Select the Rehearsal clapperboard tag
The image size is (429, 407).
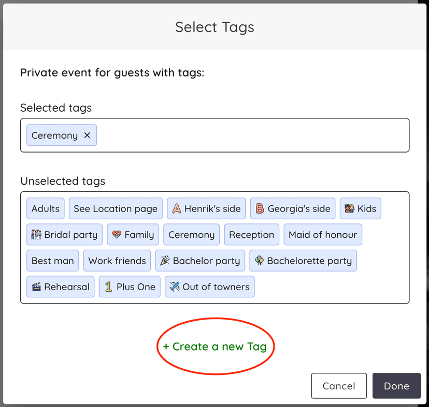60,287
